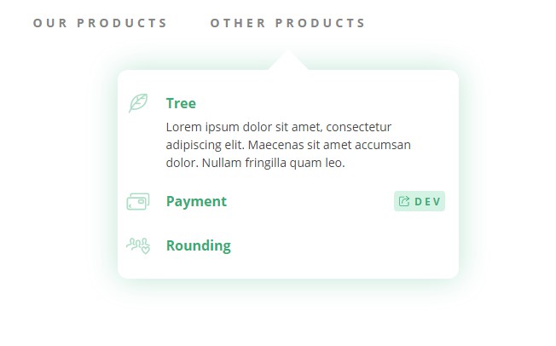Screen dimensions: 556x346
Task: Click the leaf icon beside Tree
Action: [137, 103]
